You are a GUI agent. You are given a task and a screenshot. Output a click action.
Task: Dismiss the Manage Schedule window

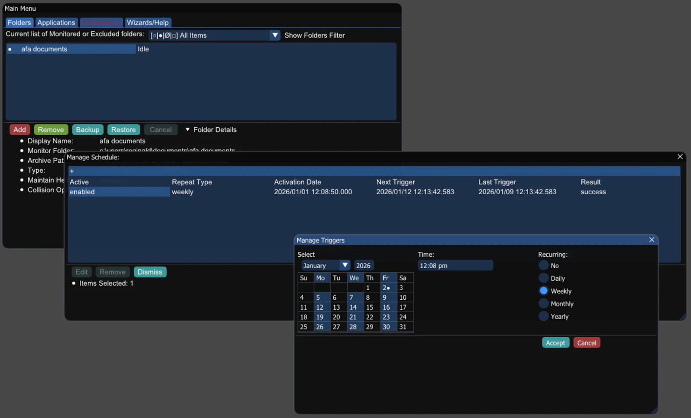pyautogui.click(x=150, y=272)
